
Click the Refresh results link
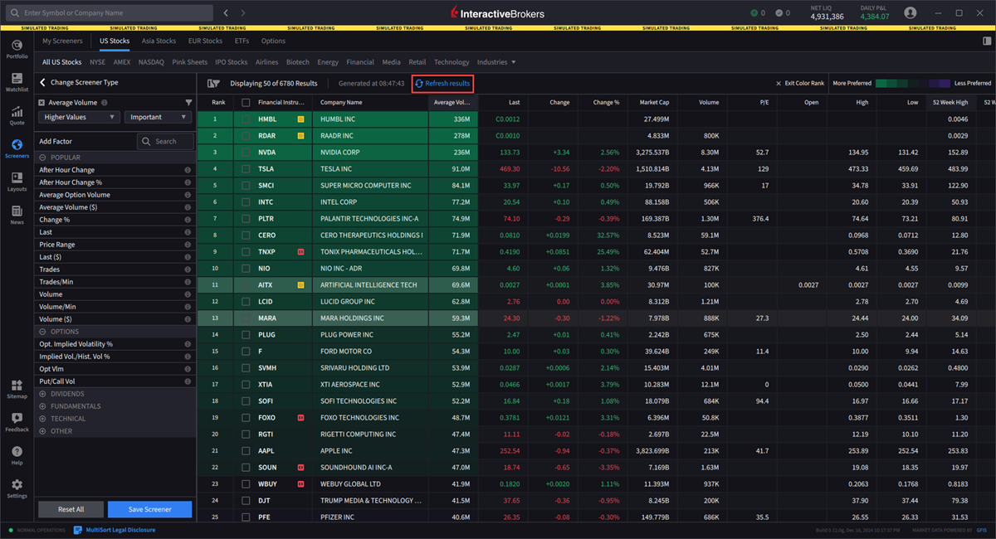pyautogui.click(x=443, y=84)
